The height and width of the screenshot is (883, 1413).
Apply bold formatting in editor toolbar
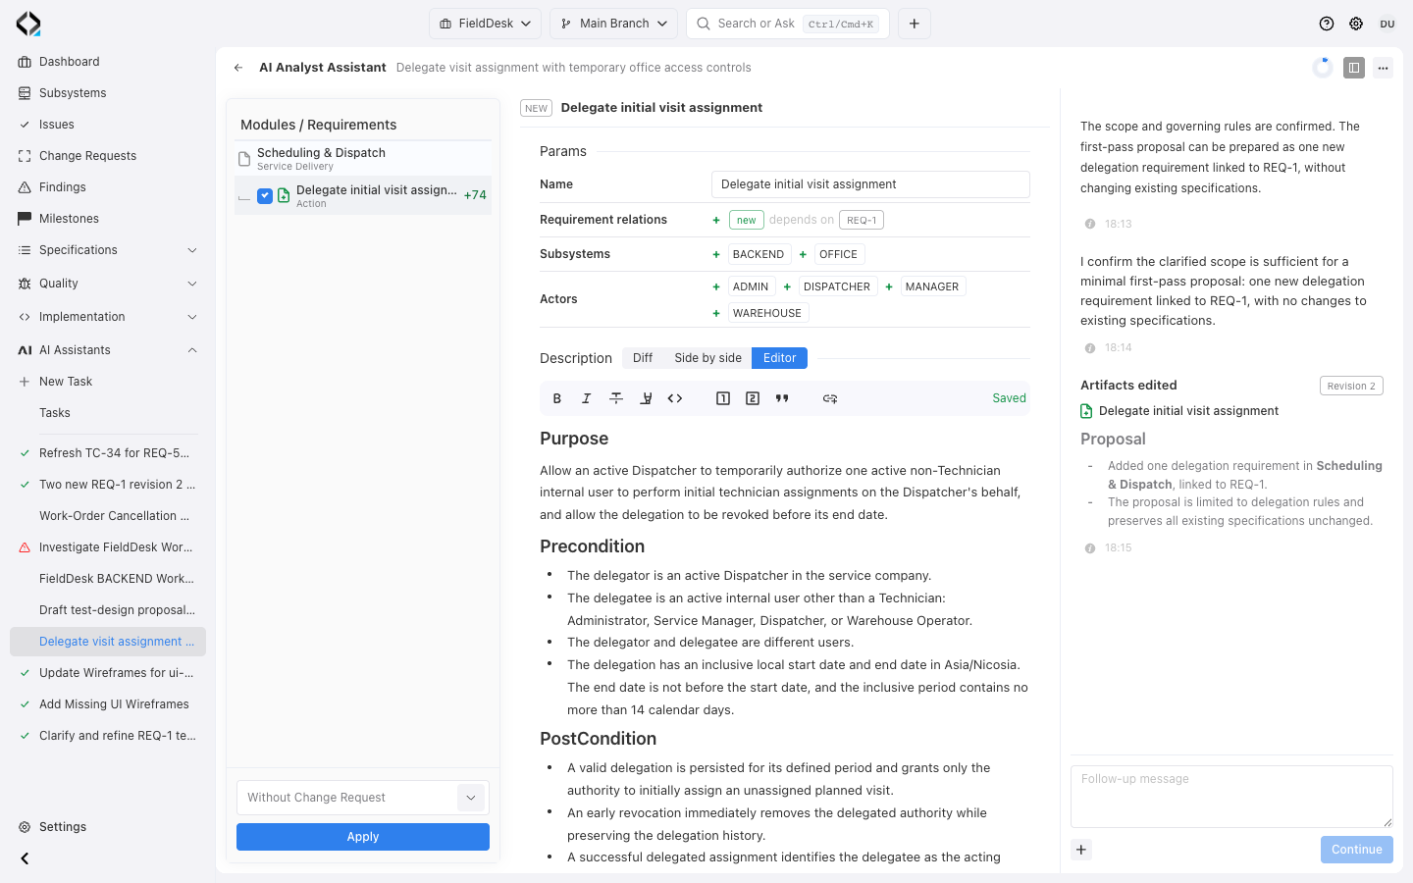(557, 398)
